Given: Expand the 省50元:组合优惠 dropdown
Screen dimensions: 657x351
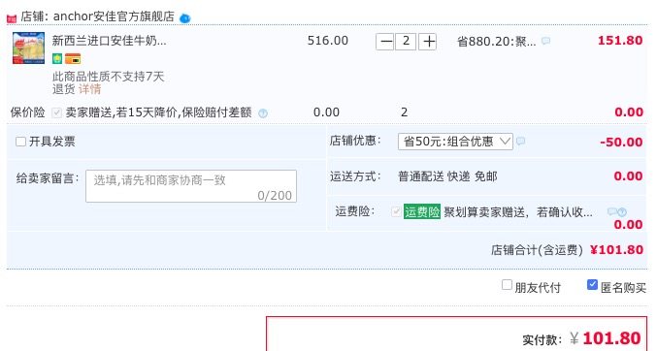Looking at the screenshot, I should [455, 142].
